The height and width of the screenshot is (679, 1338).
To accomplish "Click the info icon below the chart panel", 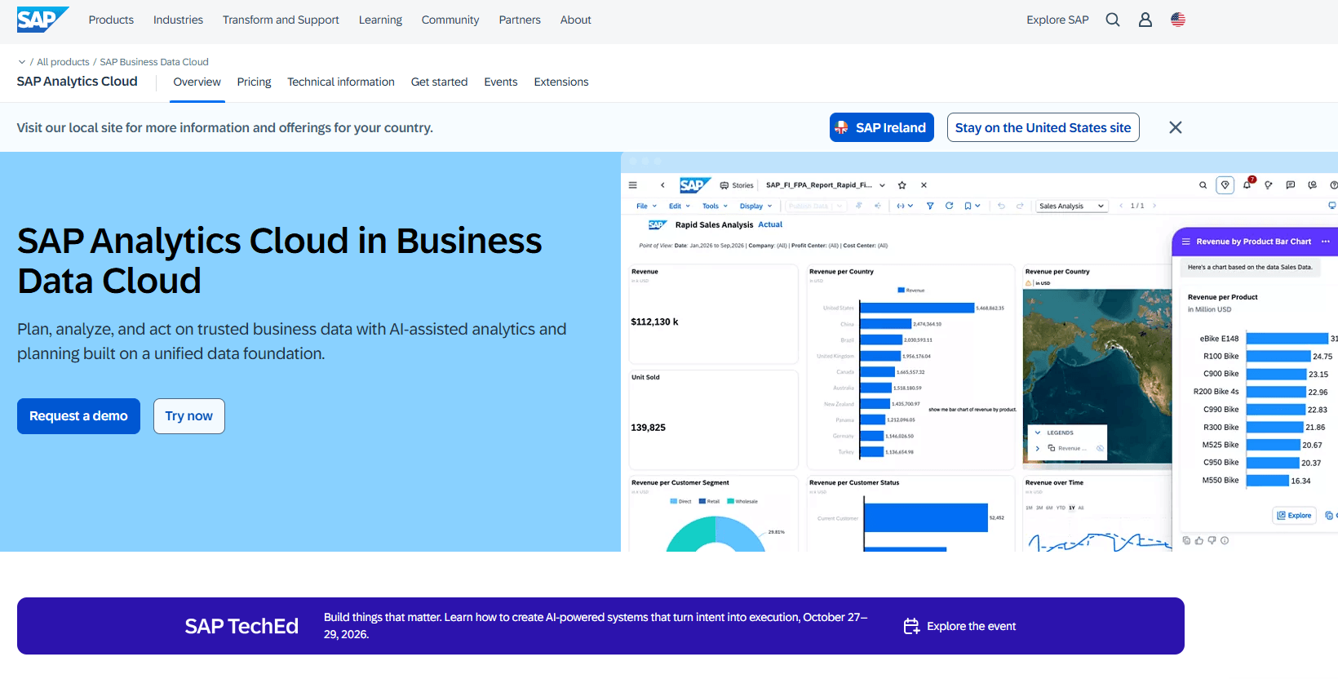I will click(1225, 540).
